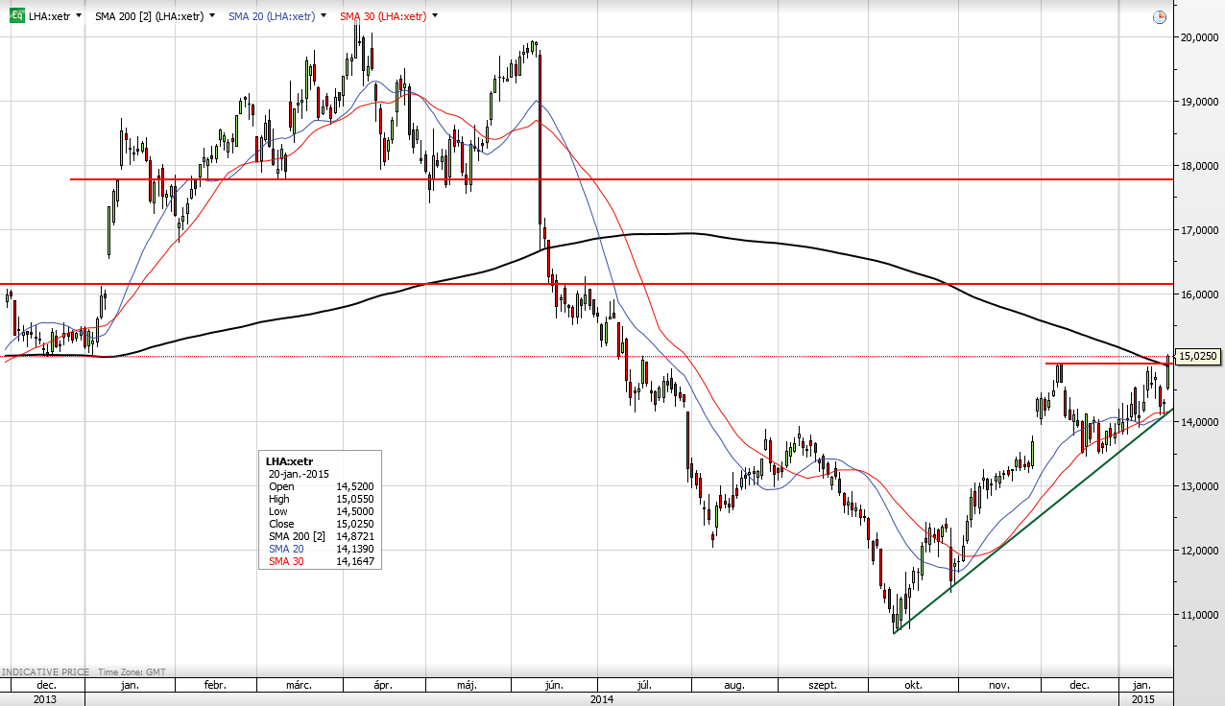Open the LHA:xetr instrument dropdown
Screen dimensions: 1225x706
point(79,16)
